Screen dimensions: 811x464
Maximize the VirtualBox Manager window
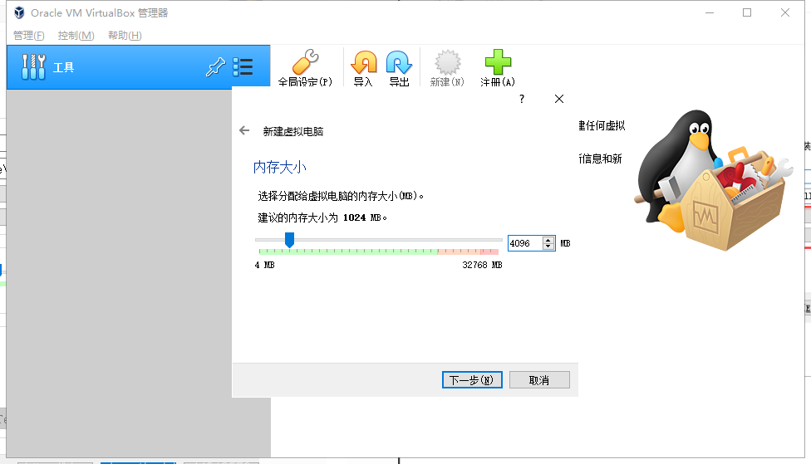[x=747, y=12]
